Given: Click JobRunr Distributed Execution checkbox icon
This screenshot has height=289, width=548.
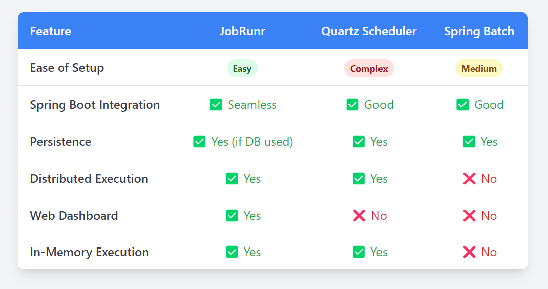Looking at the screenshot, I should pos(232,179).
